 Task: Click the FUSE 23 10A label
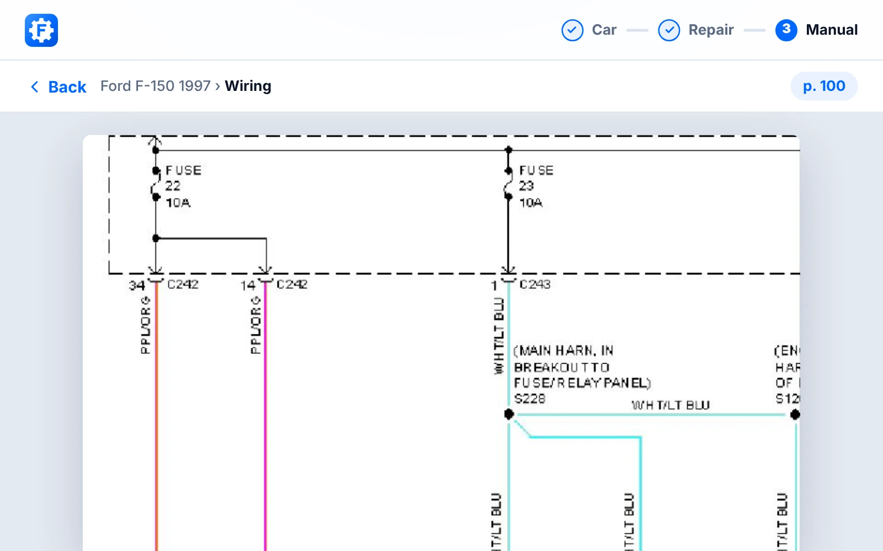click(x=536, y=186)
